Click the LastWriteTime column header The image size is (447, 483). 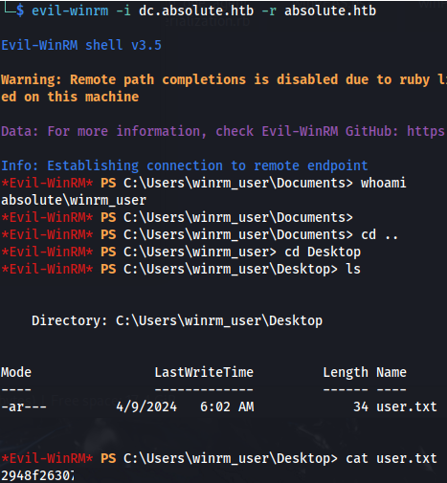click(x=204, y=372)
